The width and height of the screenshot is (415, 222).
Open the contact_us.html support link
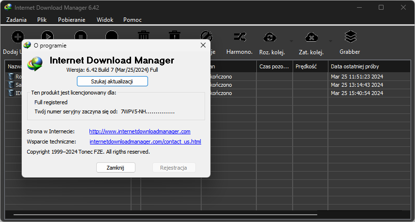[x=145, y=142]
